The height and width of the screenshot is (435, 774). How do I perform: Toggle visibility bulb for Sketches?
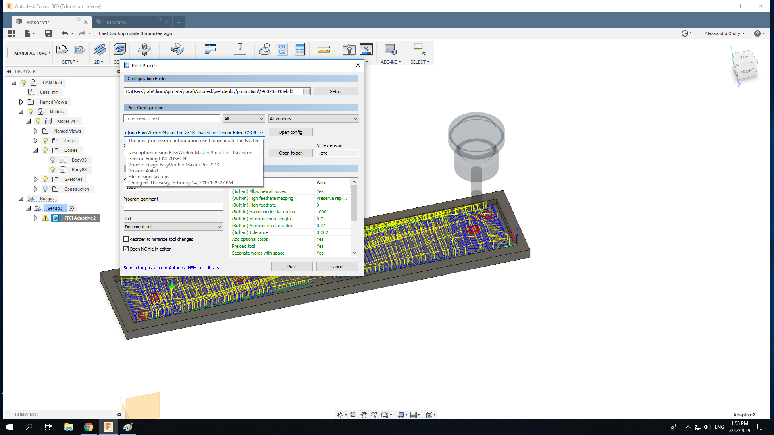[x=46, y=179]
